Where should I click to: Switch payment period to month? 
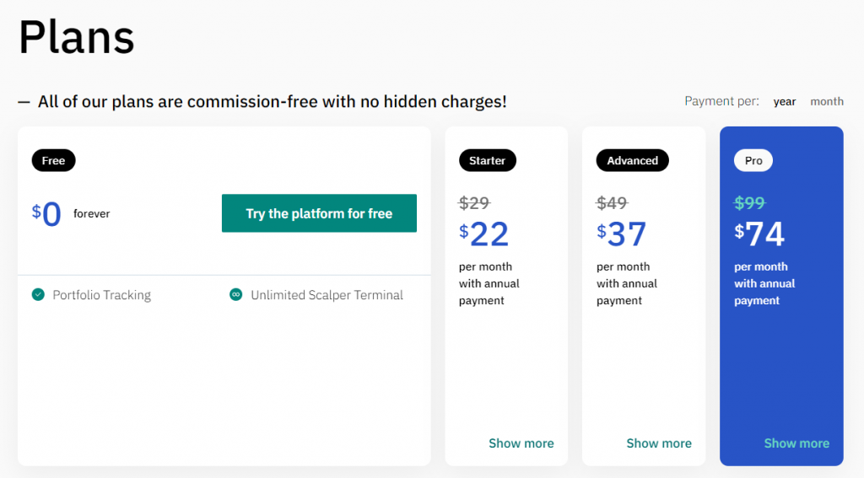(x=827, y=101)
